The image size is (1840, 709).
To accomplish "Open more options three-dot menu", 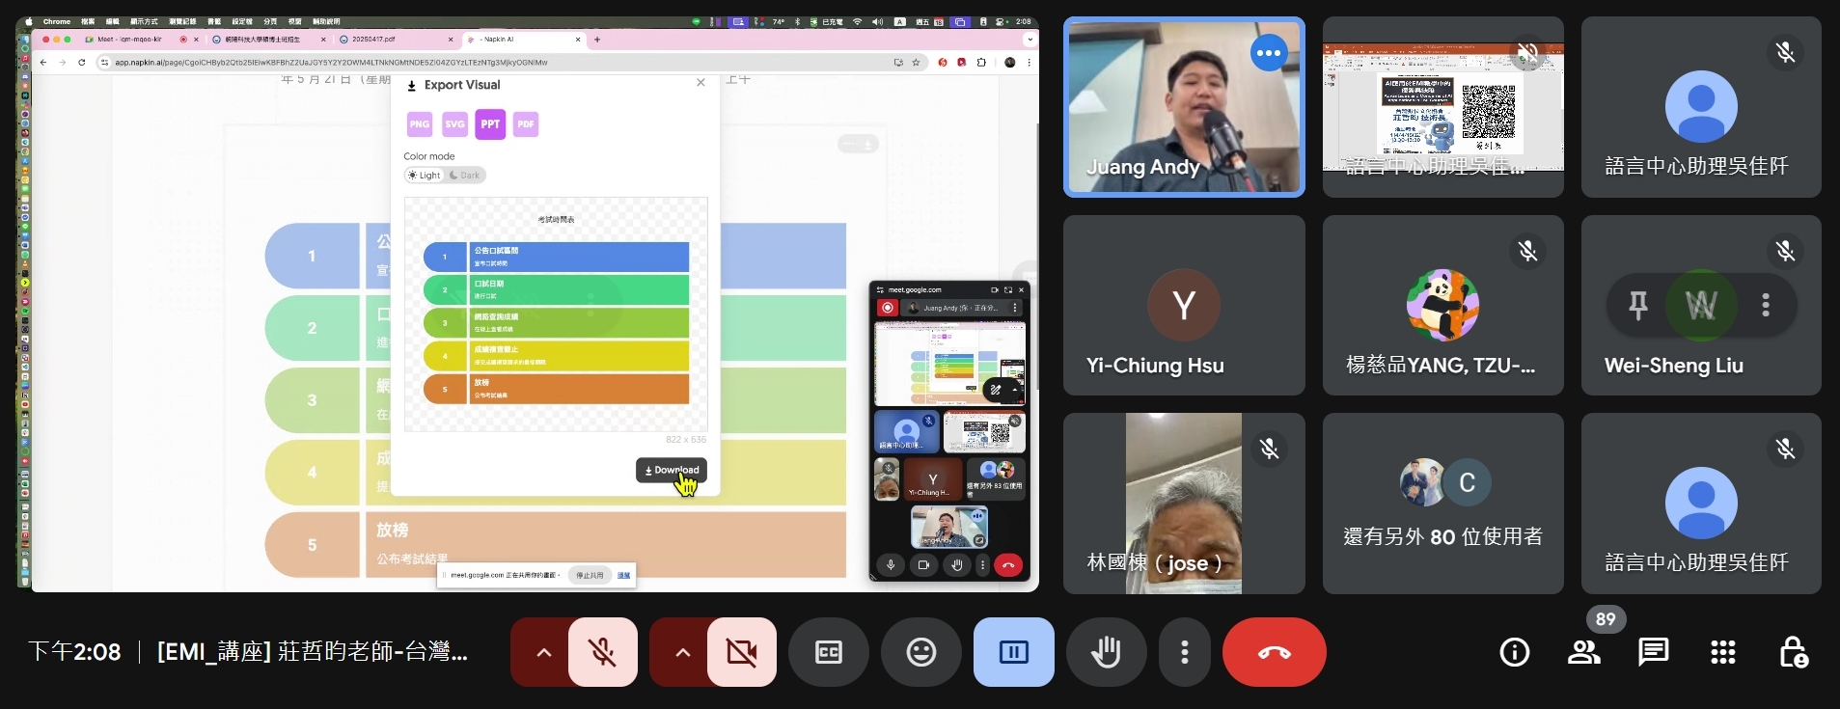I will [1185, 653].
